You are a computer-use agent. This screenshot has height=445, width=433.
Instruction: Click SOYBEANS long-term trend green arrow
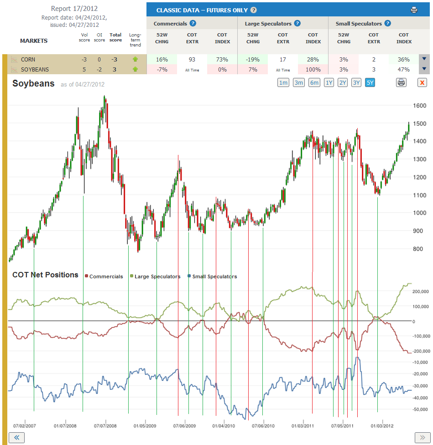click(x=136, y=69)
